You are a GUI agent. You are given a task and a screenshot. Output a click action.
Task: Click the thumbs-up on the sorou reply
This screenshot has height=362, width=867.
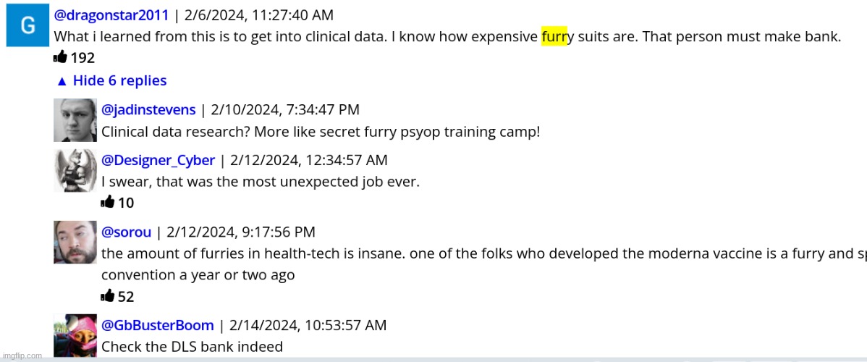[x=108, y=295]
